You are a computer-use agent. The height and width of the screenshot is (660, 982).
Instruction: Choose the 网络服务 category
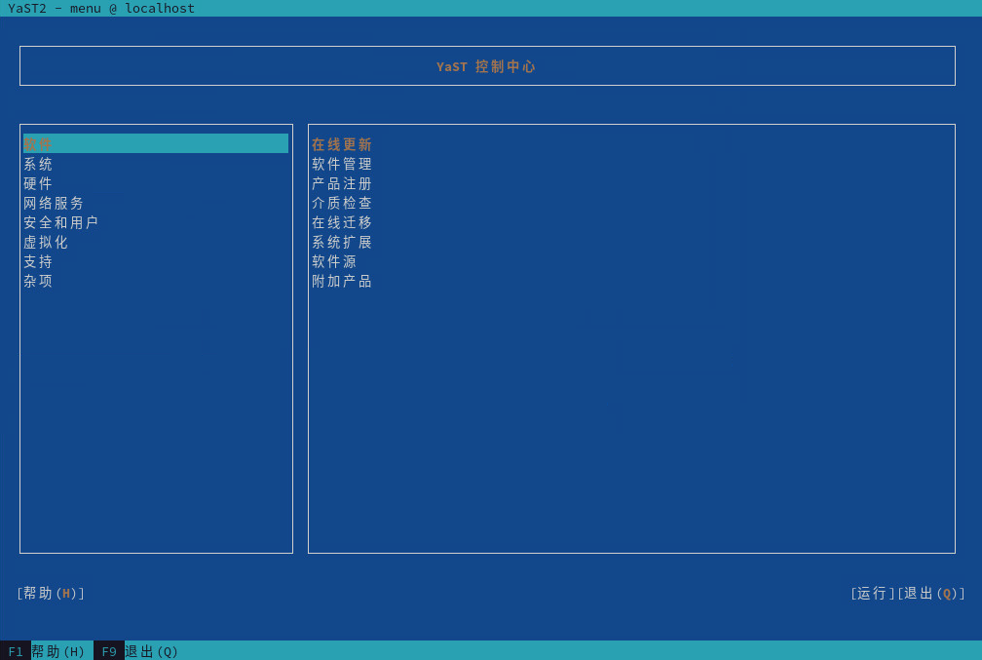tap(55, 203)
